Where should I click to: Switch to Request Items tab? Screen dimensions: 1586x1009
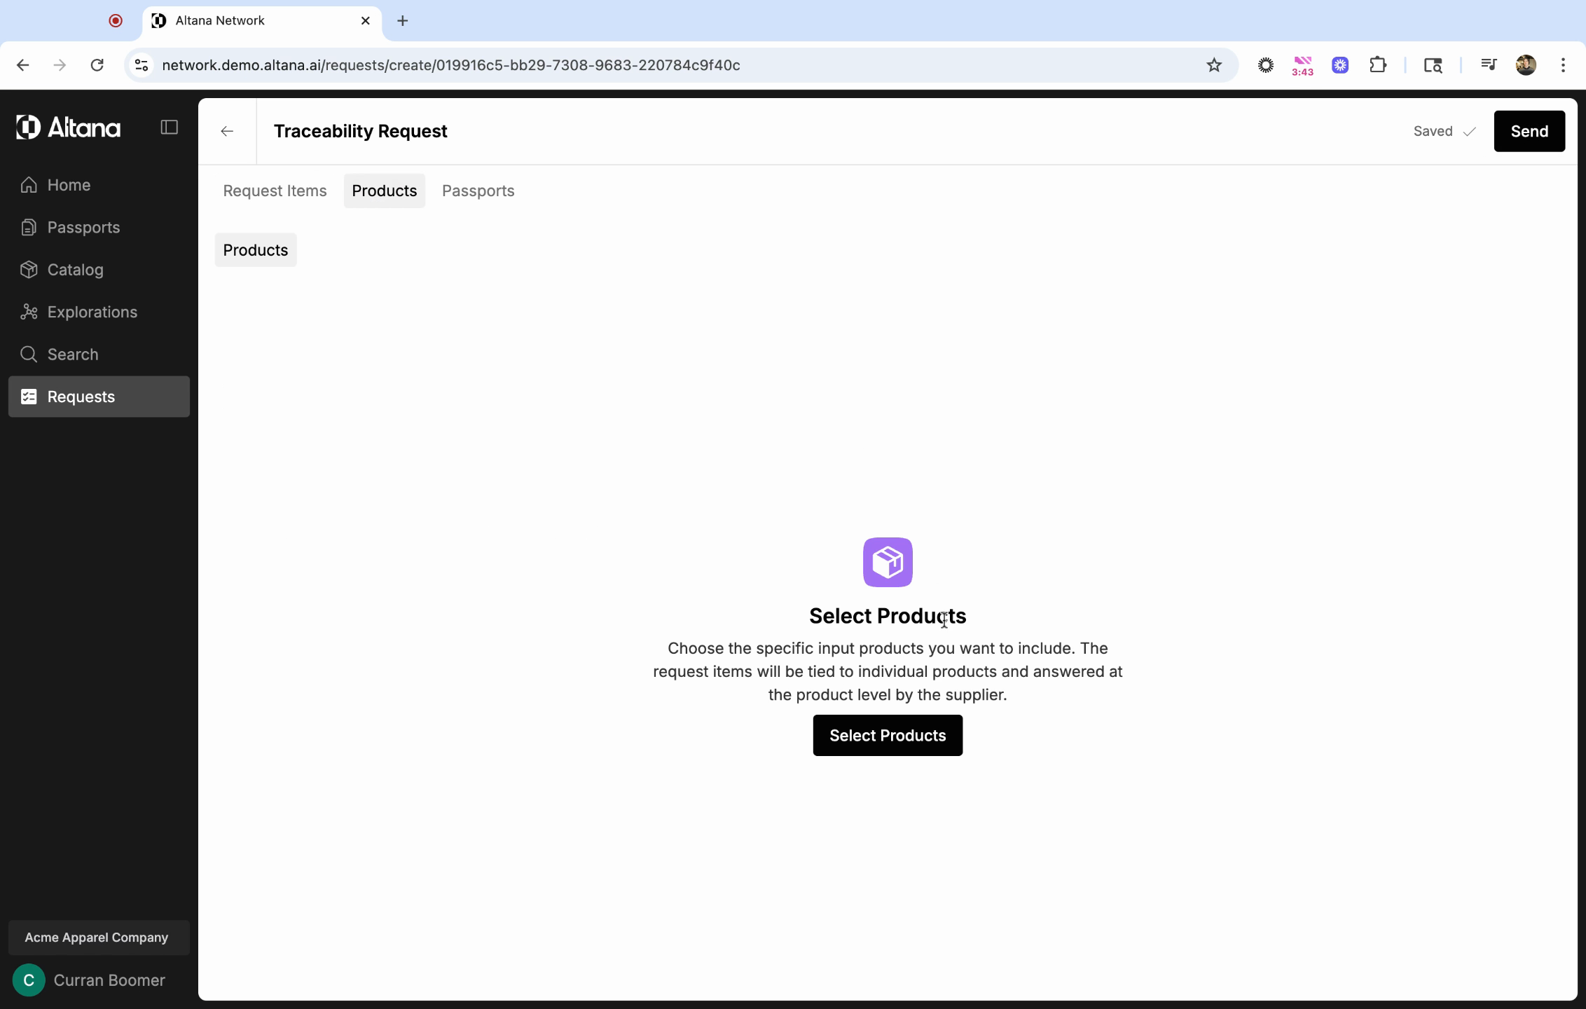click(275, 191)
